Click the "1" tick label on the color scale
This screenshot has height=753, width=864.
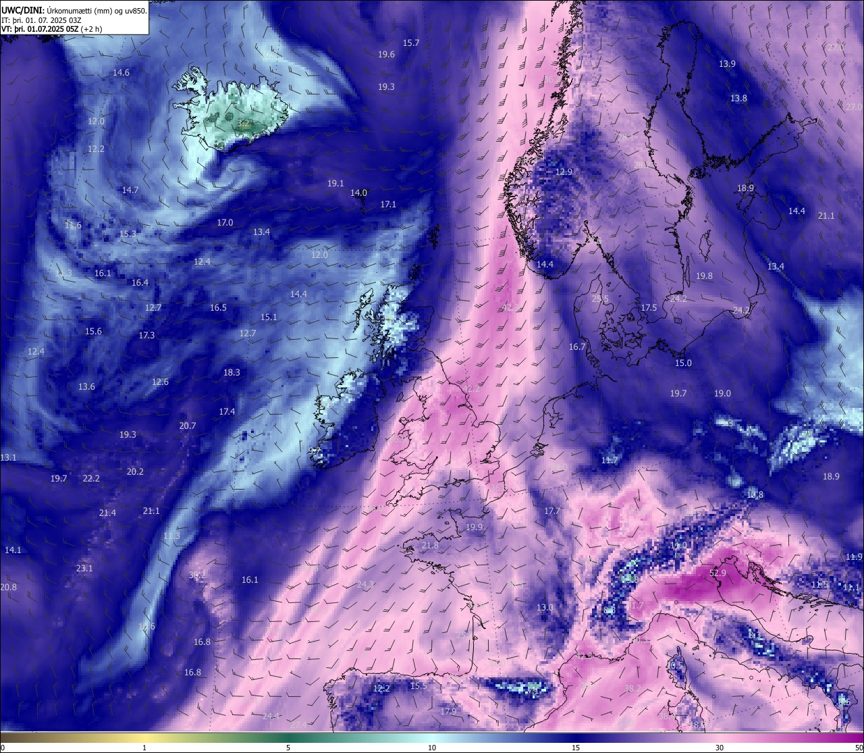(144, 748)
